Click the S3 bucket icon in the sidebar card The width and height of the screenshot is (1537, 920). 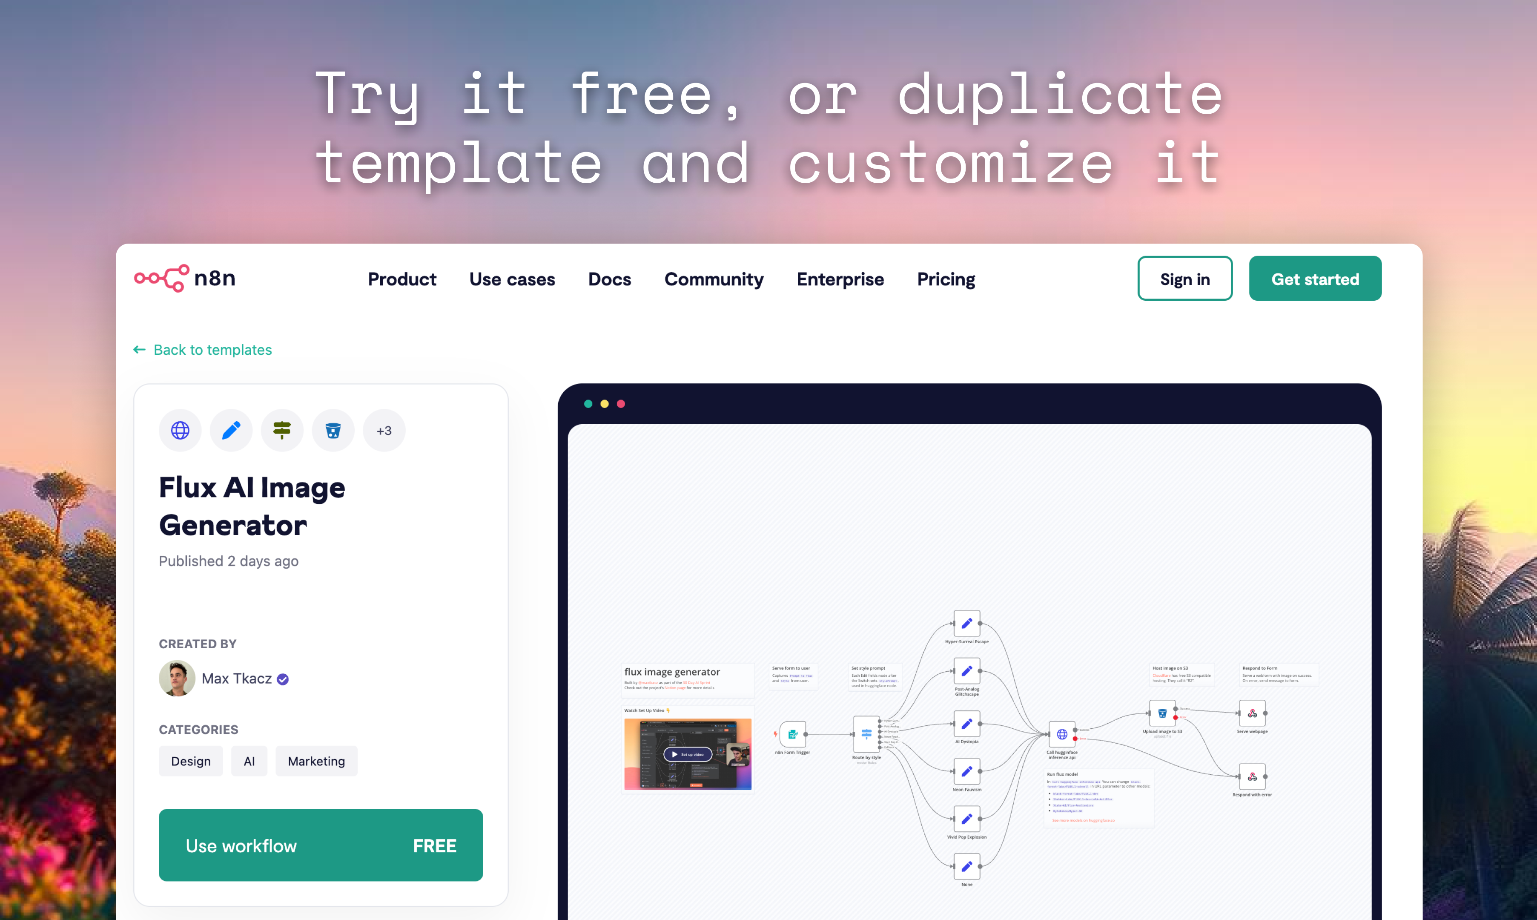tap(333, 430)
